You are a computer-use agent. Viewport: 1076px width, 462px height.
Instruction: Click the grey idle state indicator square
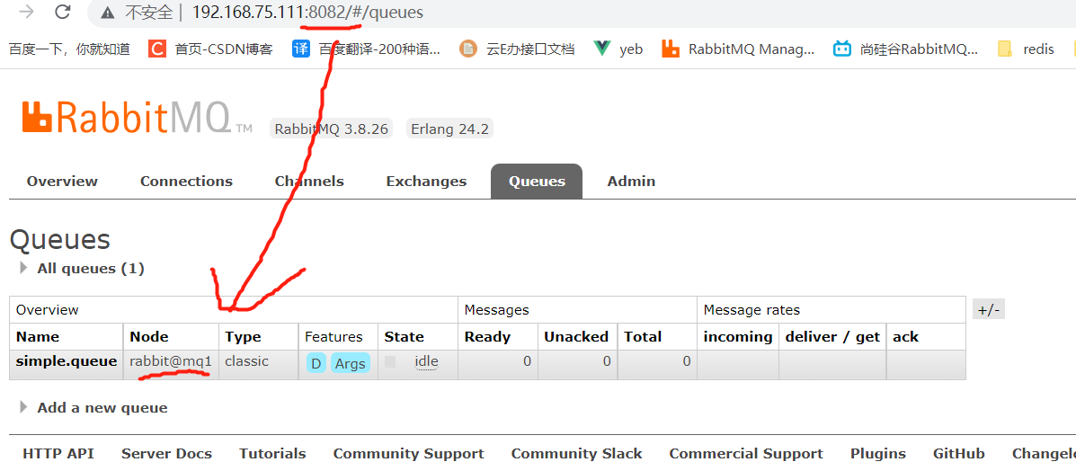pyautogui.click(x=390, y=361)
